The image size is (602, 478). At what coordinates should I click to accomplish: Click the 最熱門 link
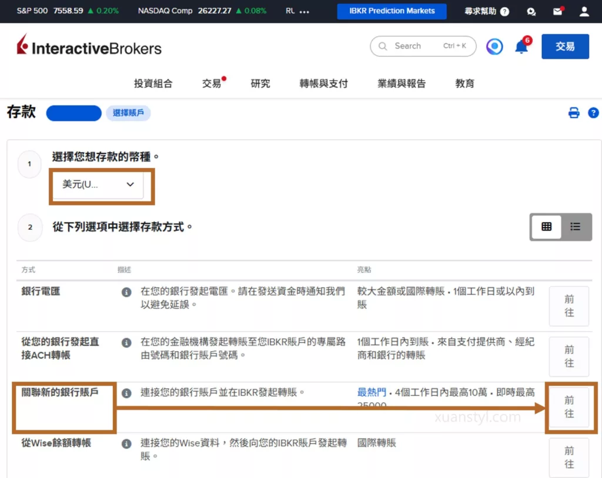(372, 392)
